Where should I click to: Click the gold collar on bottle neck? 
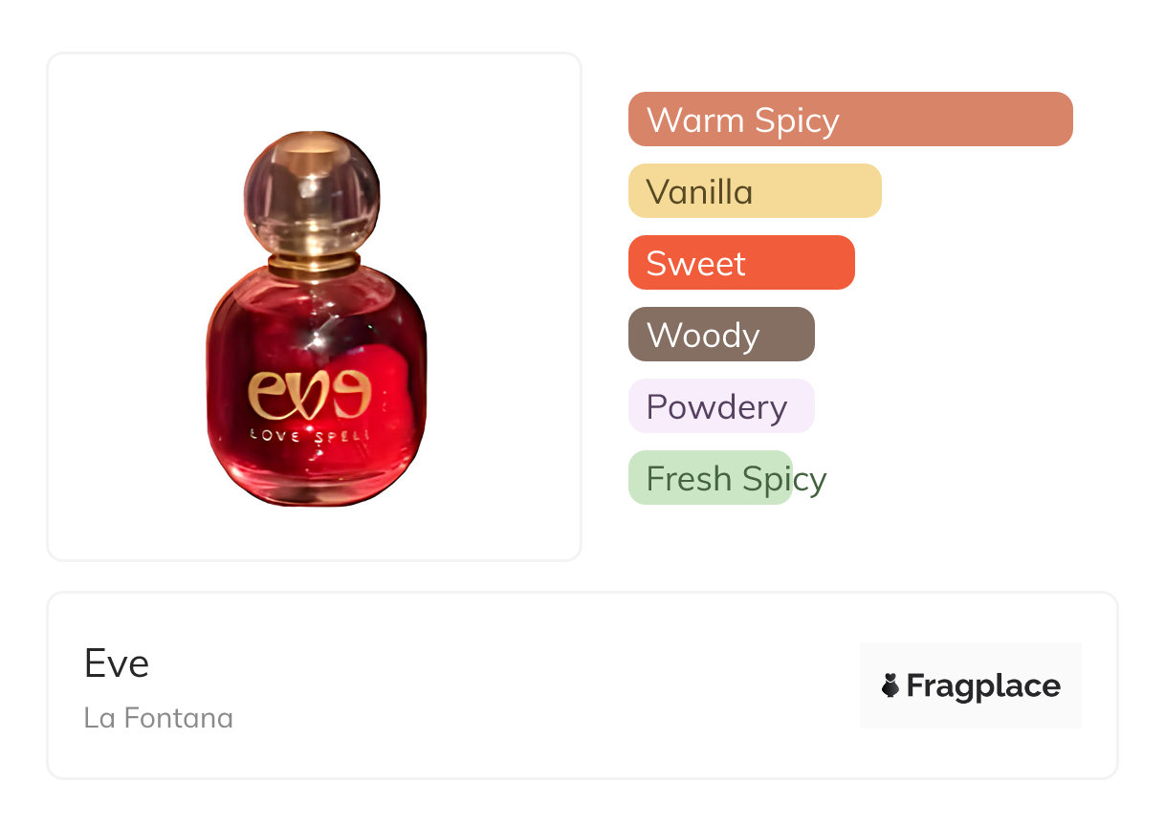314,263
